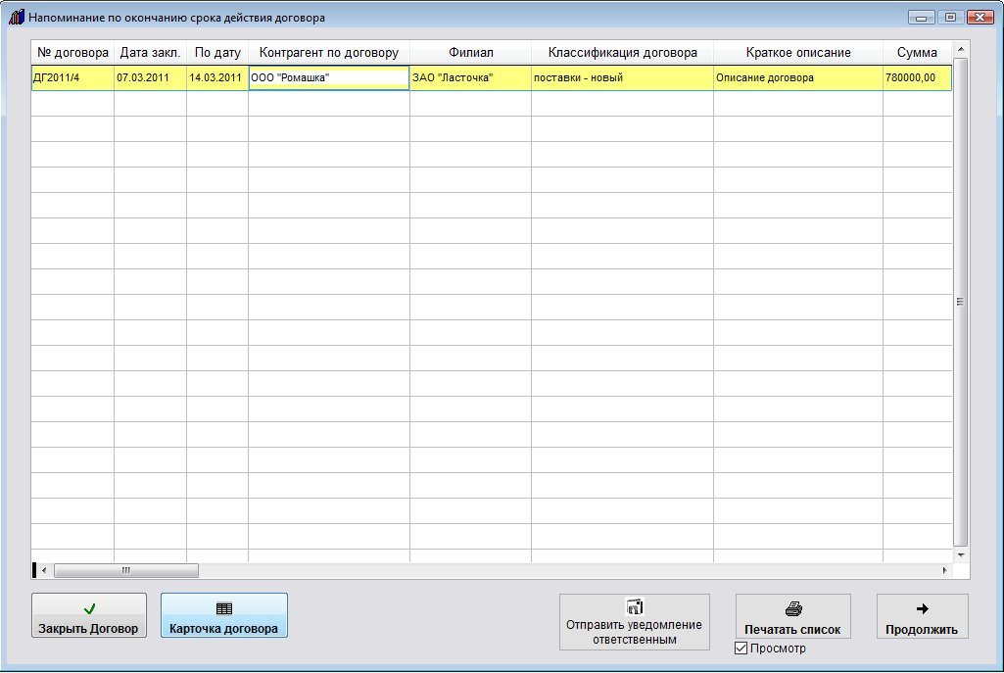Click Отправить уведомление ответственным button
1004x673 pixels.
pyautogui.click(x=634, y=621)
